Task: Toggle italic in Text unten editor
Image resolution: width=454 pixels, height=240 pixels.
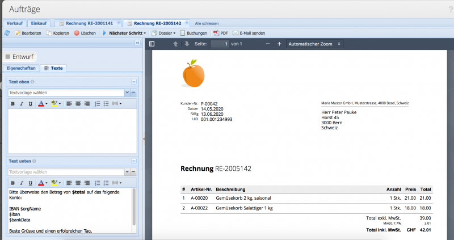Action: (x=22, y=183)
